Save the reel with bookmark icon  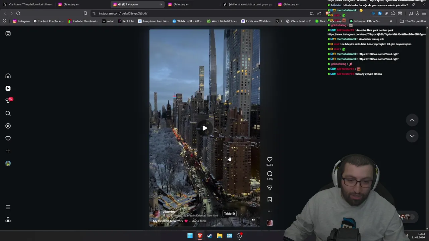(x=269, y=199)
